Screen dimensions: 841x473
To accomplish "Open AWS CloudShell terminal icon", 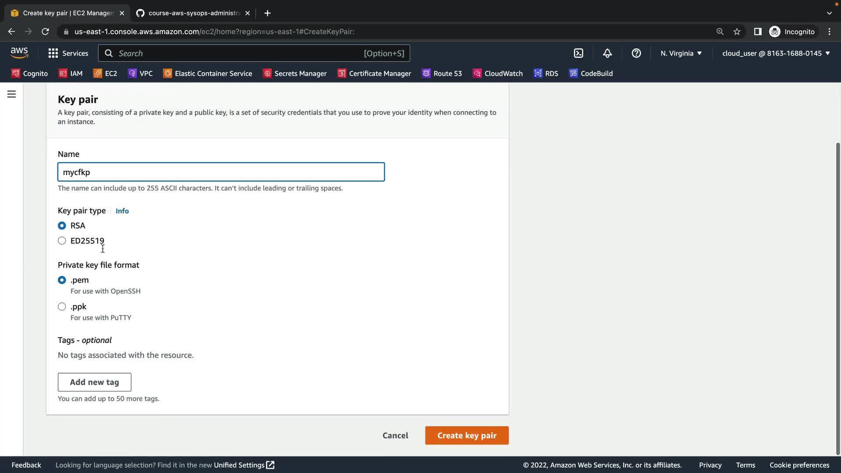I will coord(578,53).
